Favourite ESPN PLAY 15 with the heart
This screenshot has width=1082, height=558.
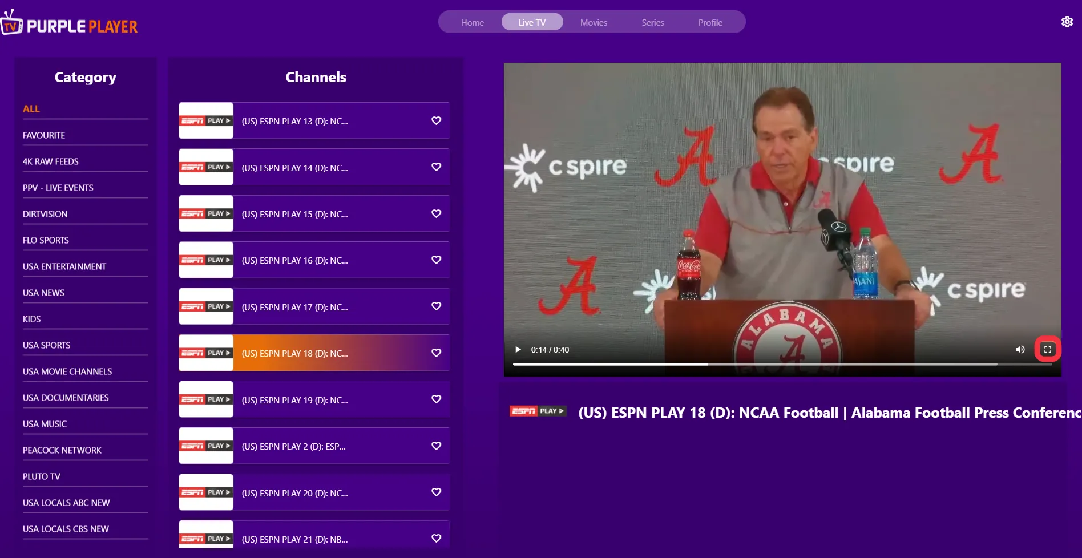pyautogui.click(x=437, y=213)
